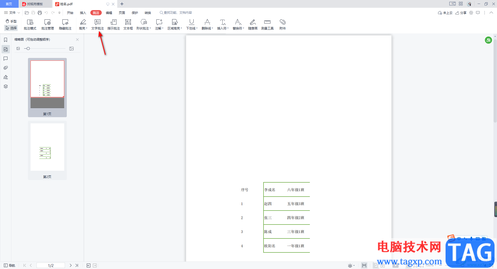497x269 pixels.
Task: Switch to the 编辑 ribbon tab
Action: click(x=109, y=13)
